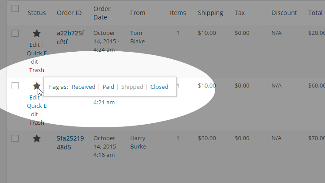Screen dimensions: 325x183
Task: Open order ID a22b725fcf9f
Action: pyautogui.click(x=70, y=37)
